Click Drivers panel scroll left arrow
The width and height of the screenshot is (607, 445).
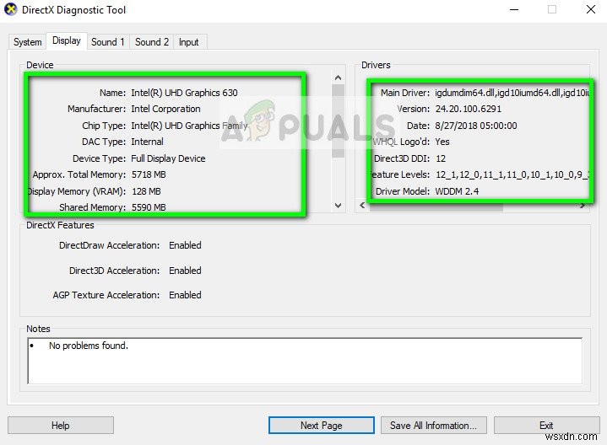(362, 206)
